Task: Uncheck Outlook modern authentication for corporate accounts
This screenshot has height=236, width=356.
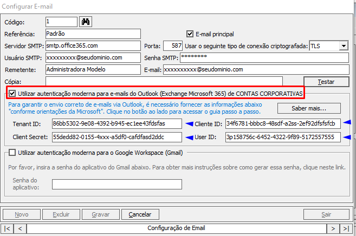Action: point(12,94)
